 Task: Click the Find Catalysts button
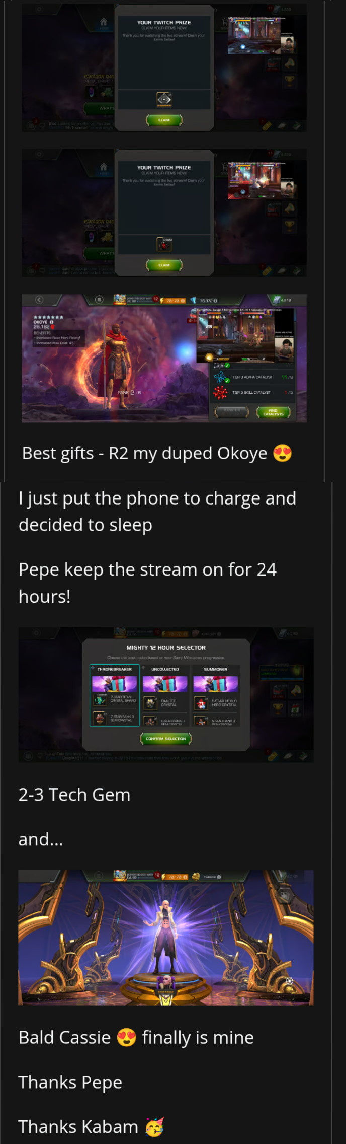pos(273,412)
